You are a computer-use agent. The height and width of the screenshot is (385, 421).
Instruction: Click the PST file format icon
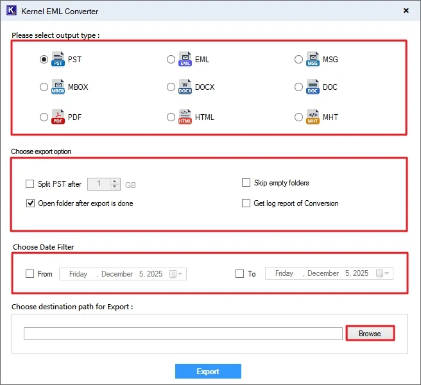click(58, 59)
